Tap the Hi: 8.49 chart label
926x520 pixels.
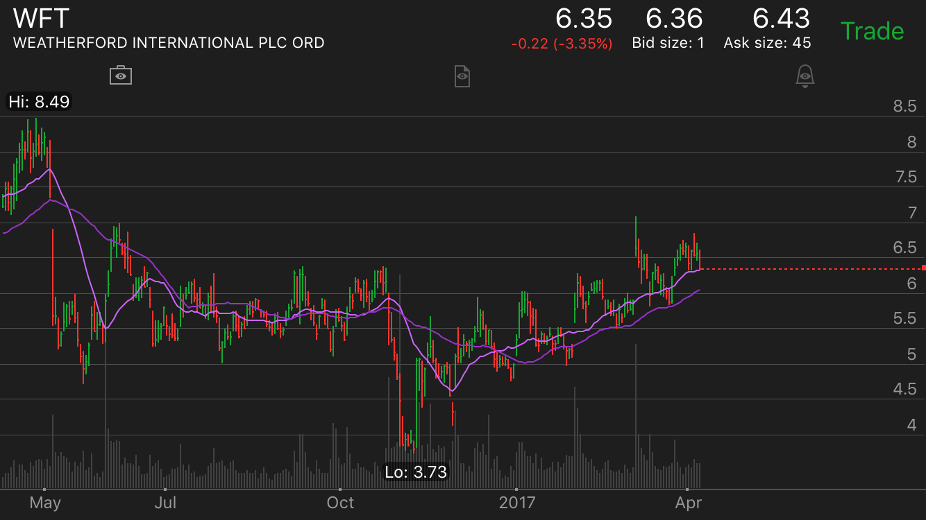coord(39,102)
